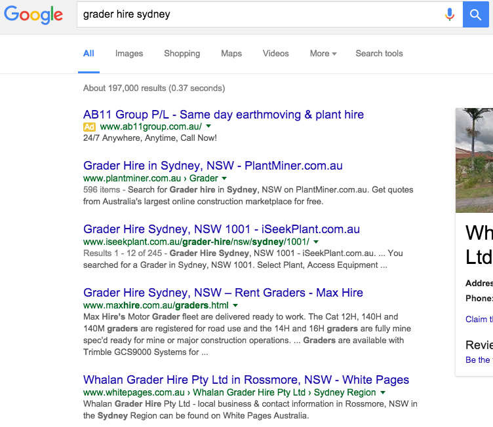Click the whitepages.com.au Whalan Grader URL
This screenshot has width=493, height=427.
click(x=229, y=392)
